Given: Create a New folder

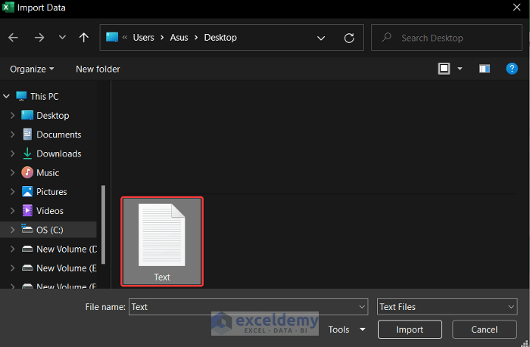Looking at the screenshot, I should (x=98, y=70).
